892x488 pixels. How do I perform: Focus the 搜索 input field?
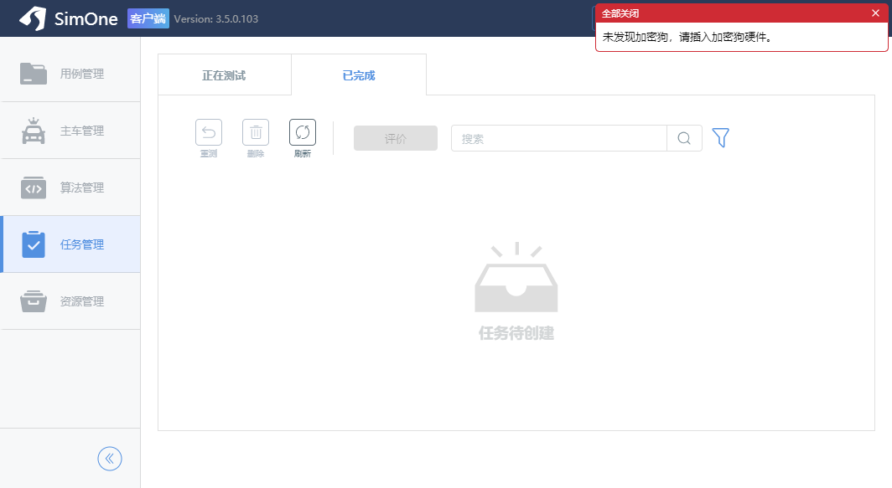click(558, 138)
